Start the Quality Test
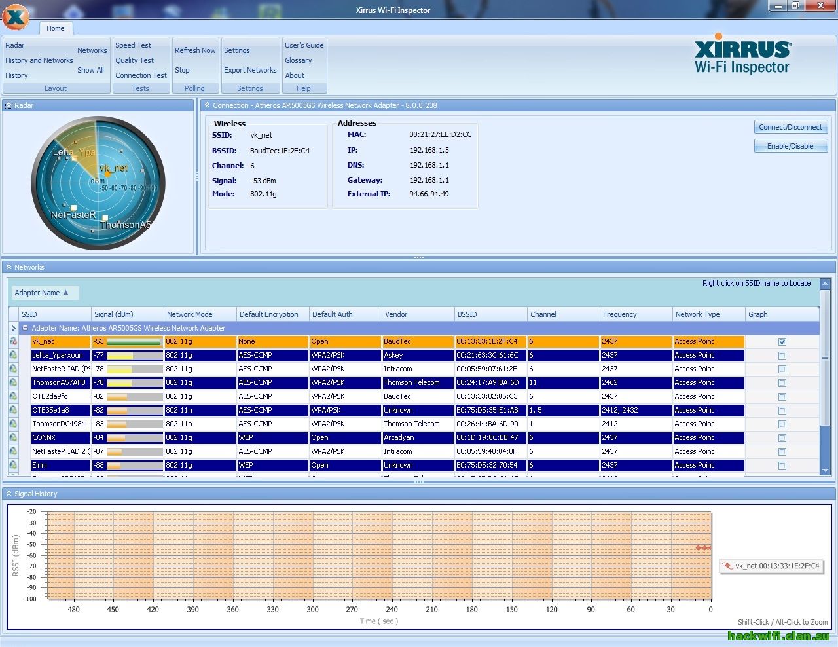This screenshot has height=647, width=838. pyautogui.click(x=135, y=60)
